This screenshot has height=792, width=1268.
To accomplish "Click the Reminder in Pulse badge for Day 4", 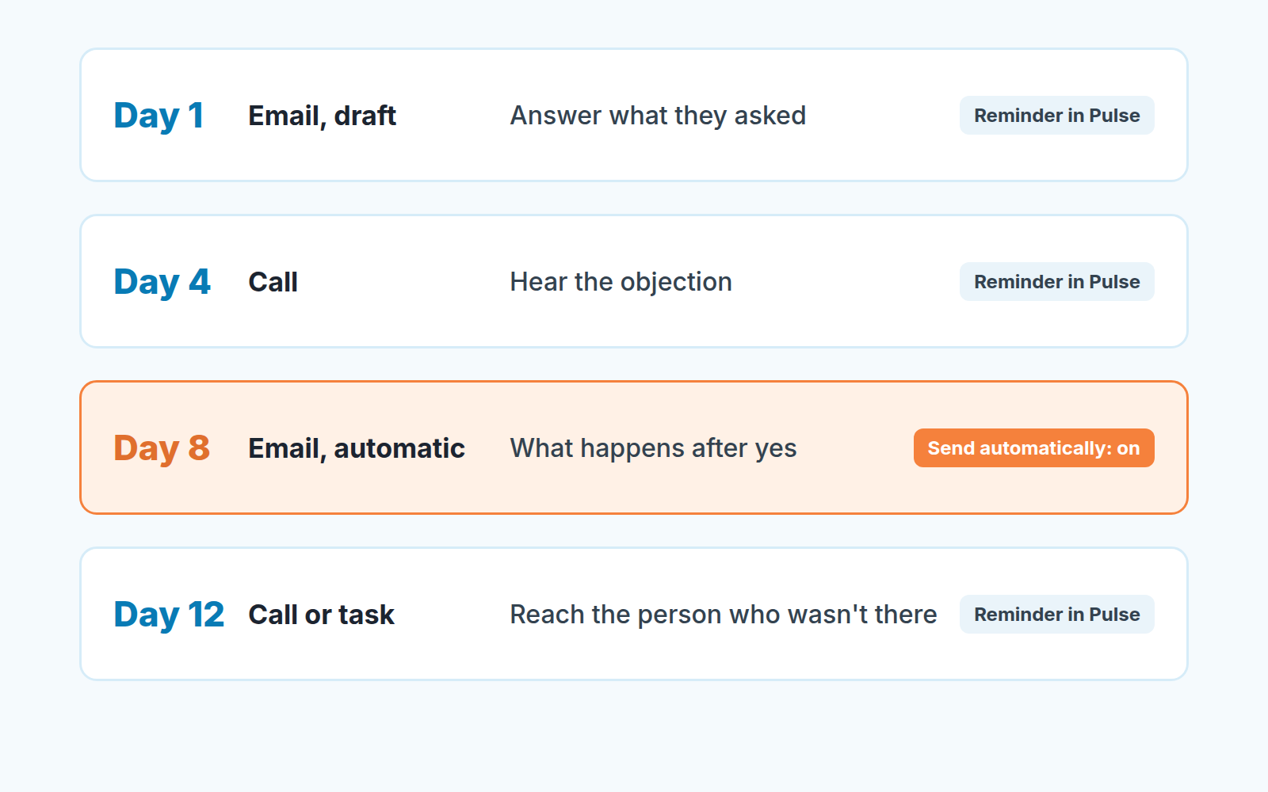I will (x=1056, y=282).
